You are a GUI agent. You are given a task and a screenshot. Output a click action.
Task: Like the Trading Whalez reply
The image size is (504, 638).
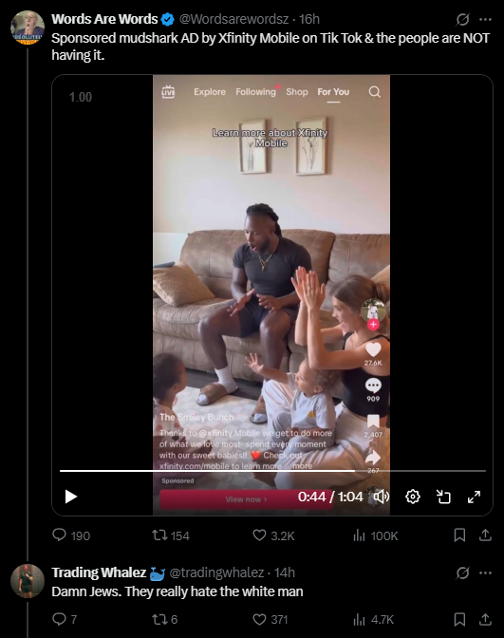coord(271,619)
